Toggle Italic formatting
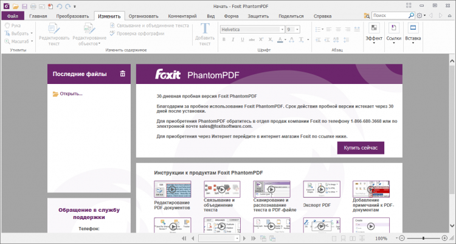This screenshot has width=456, height=244. click(233, 40)
